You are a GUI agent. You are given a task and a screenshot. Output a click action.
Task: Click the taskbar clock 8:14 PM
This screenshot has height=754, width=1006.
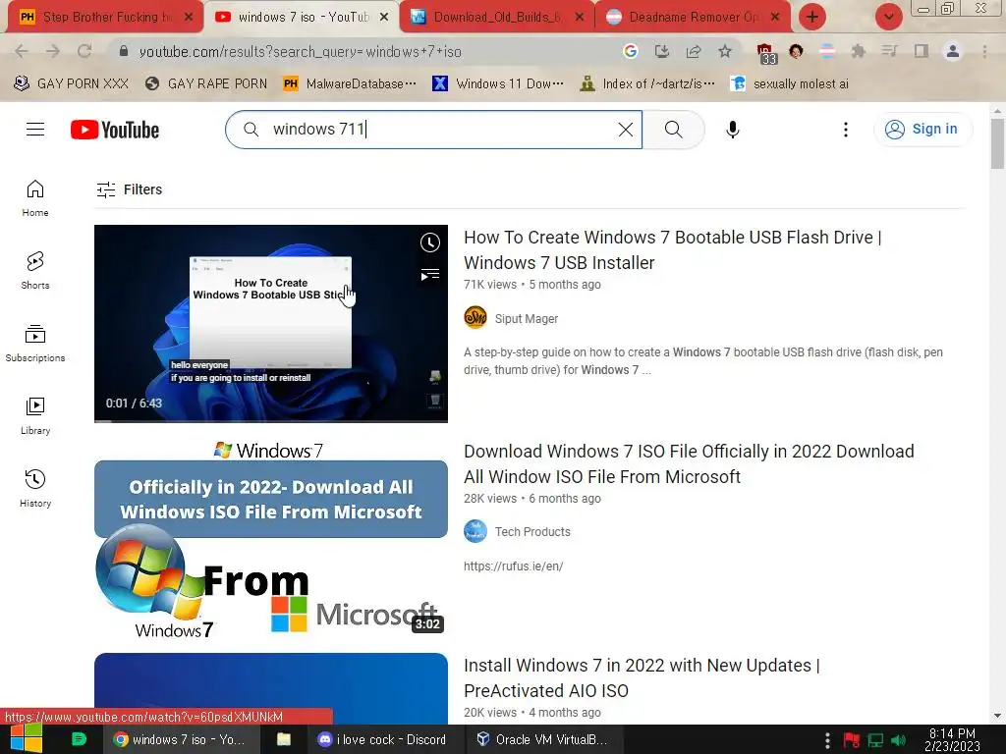click(x=952, y=739)
